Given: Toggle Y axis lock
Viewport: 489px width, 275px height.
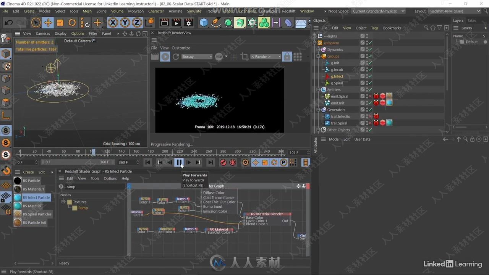Looking at the screenshot, I should tap(125, 23).
